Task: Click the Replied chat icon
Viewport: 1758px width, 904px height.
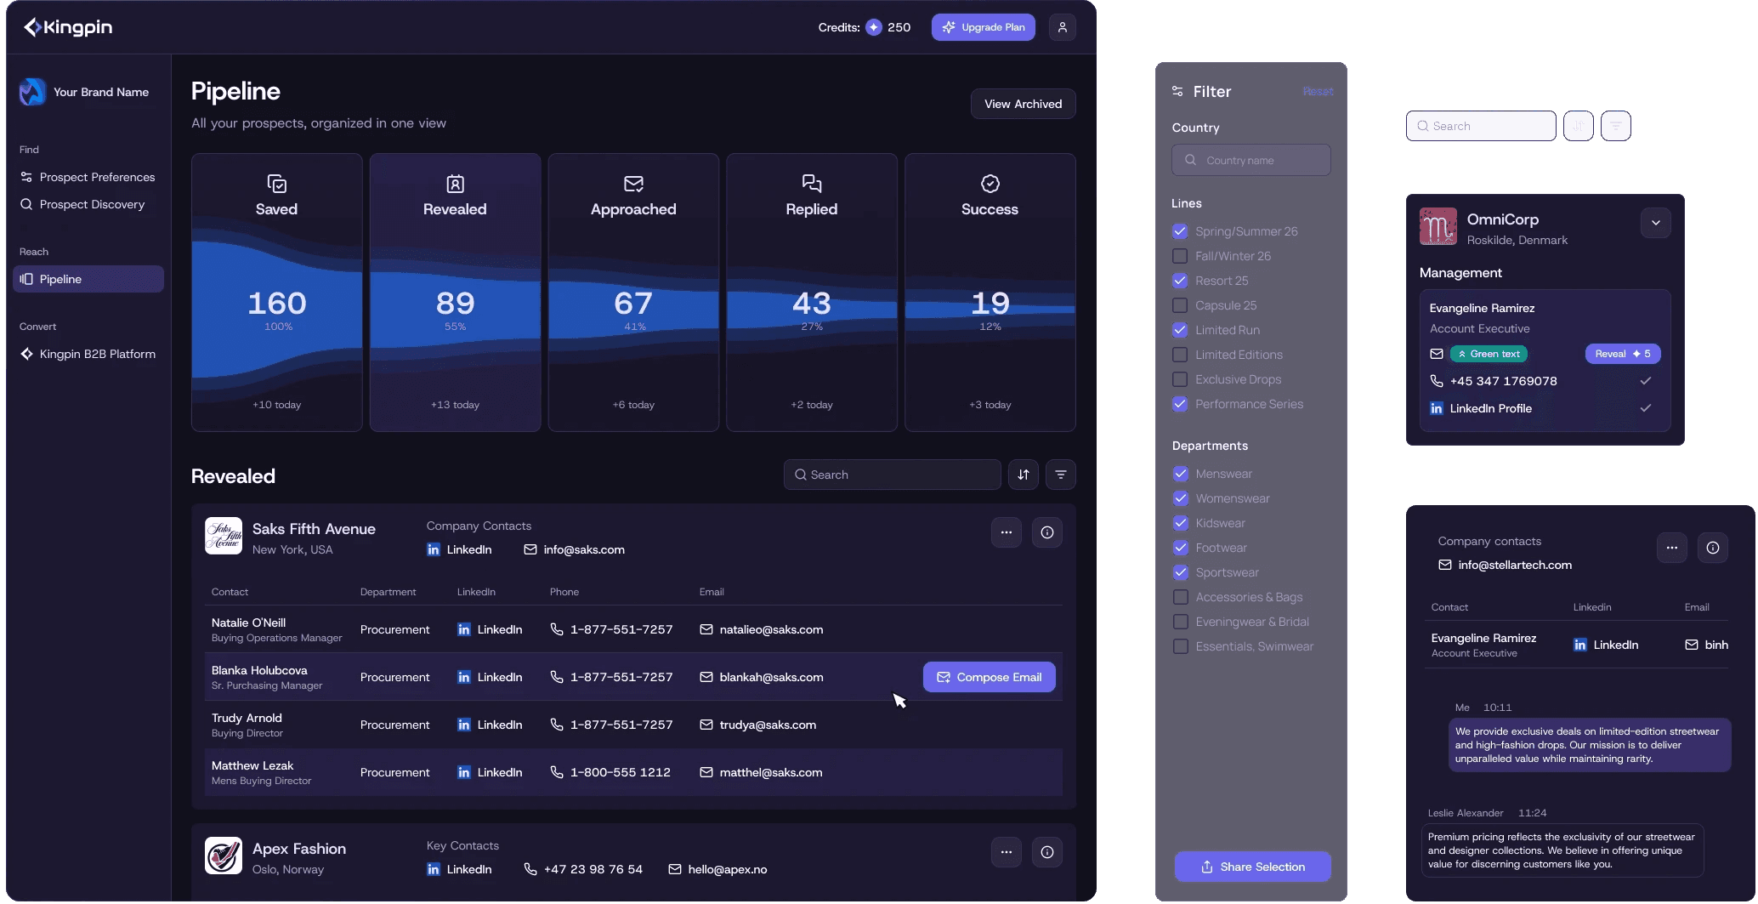Action: (x=812, y=184)
